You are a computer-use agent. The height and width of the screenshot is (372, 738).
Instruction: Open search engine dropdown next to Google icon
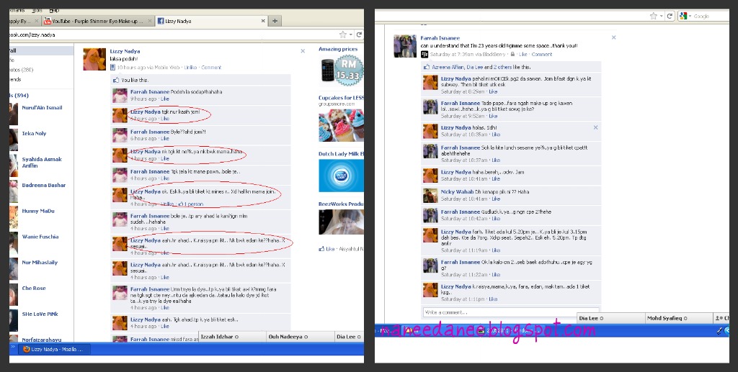point(690,16)
